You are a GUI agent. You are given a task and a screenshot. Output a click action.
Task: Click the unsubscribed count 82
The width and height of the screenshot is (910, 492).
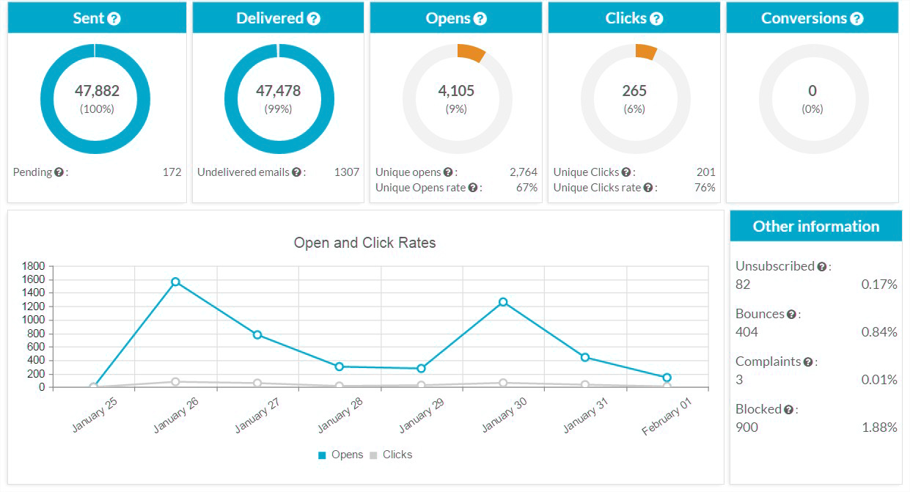743,284
